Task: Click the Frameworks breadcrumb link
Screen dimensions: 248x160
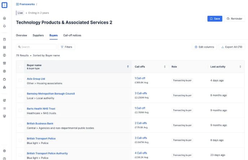Action: click(x=27, y=4)
